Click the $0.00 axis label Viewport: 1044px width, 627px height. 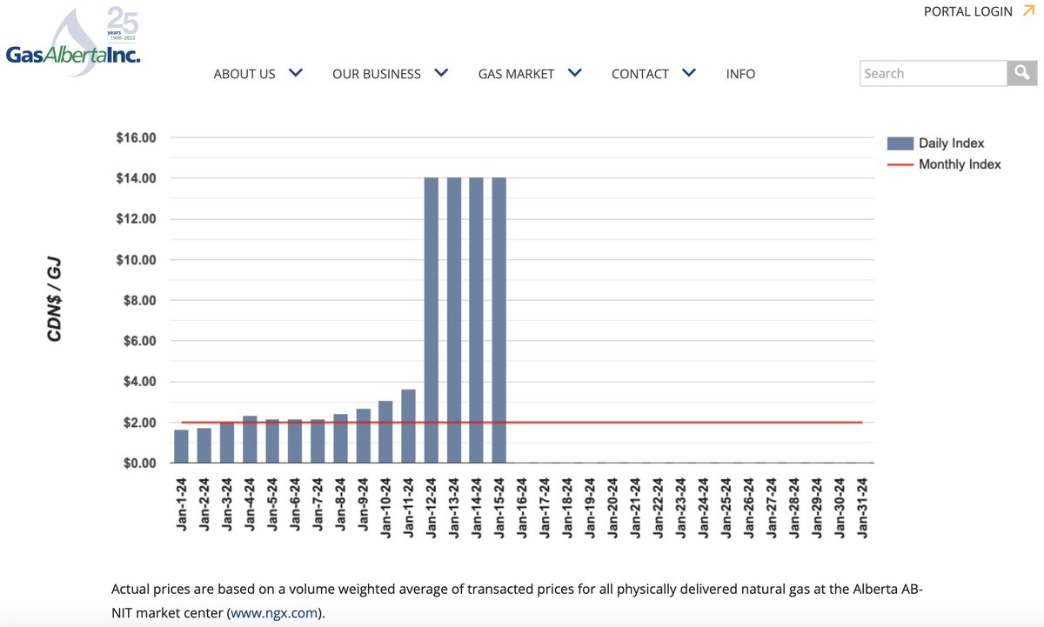point(138,463)
